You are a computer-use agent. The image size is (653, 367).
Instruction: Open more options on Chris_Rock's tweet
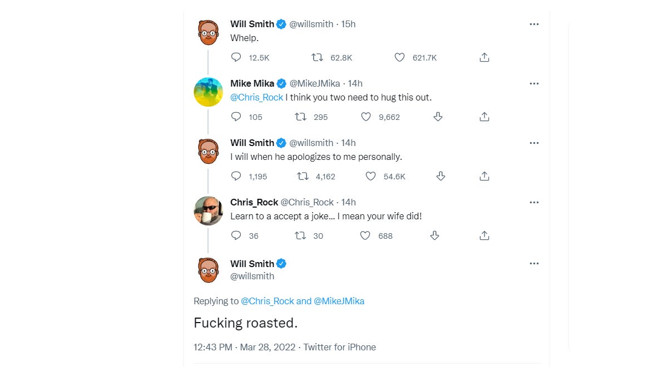click(x=534, y=203)
